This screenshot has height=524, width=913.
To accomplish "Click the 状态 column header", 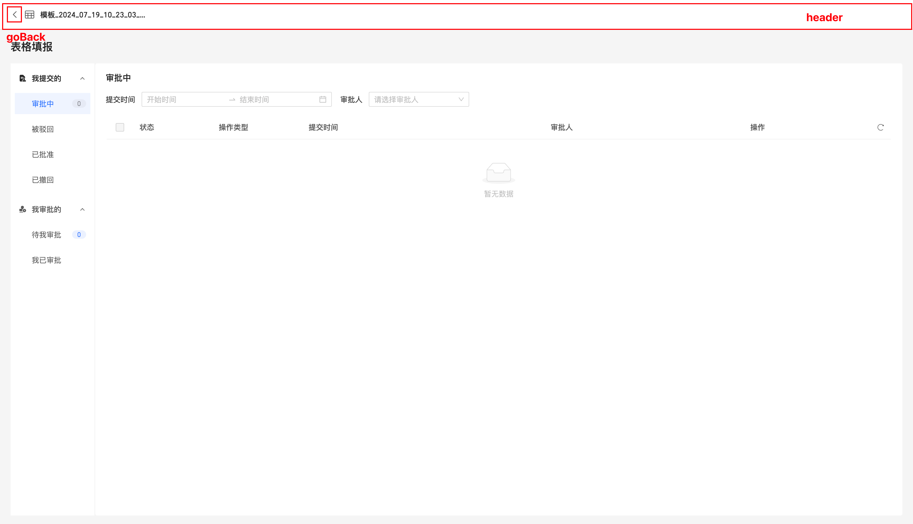I will (x=147, y=127).
